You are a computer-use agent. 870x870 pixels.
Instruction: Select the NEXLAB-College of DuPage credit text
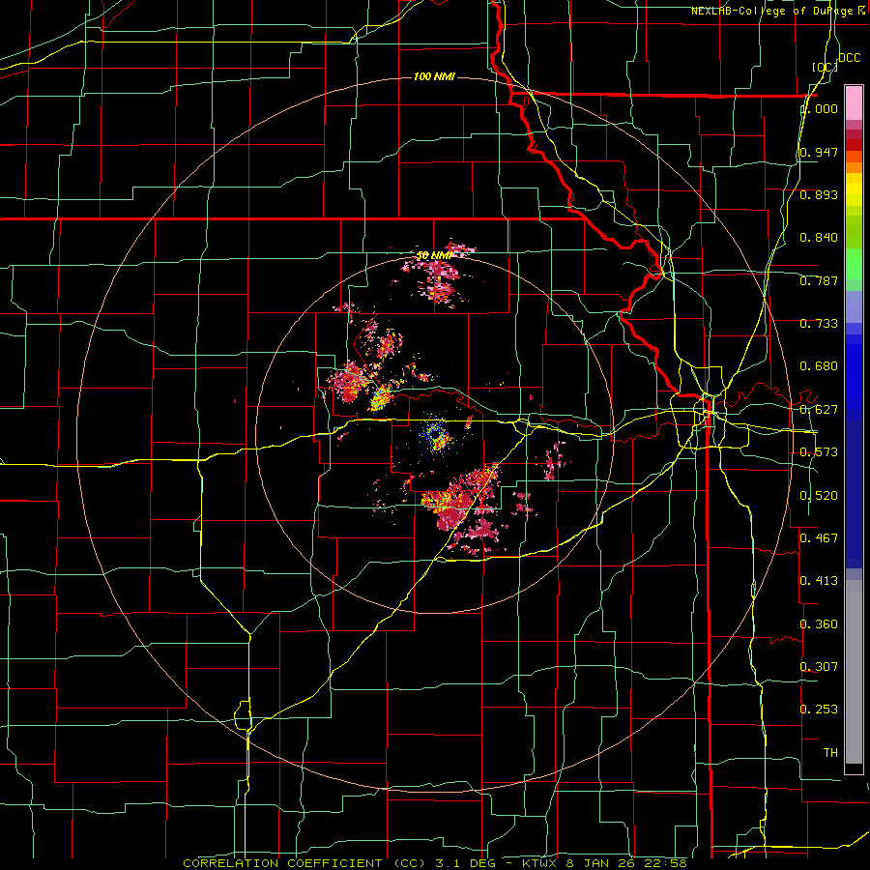pos(771,11)
